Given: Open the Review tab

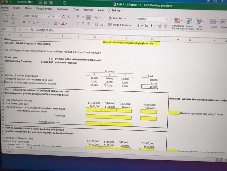Looking at the screenshot, I should (88, 10).
